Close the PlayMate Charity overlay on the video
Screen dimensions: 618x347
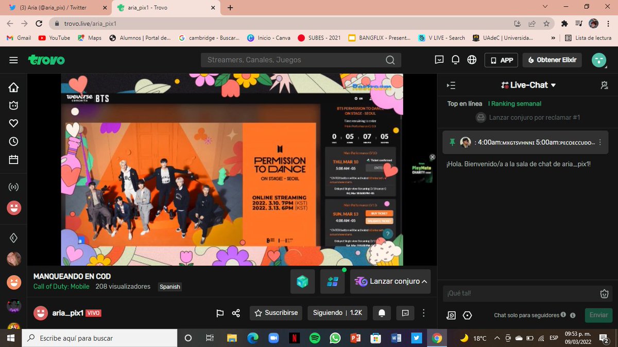pyautogui.click(x=433, y=157)
